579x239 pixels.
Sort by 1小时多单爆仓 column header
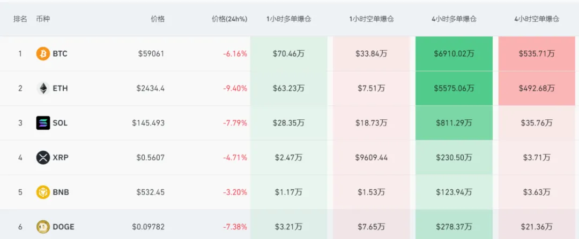click(289, 19)
